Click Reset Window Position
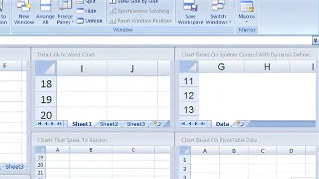The width and height of the screenshot is (319, 179). (x=140, y=21)
